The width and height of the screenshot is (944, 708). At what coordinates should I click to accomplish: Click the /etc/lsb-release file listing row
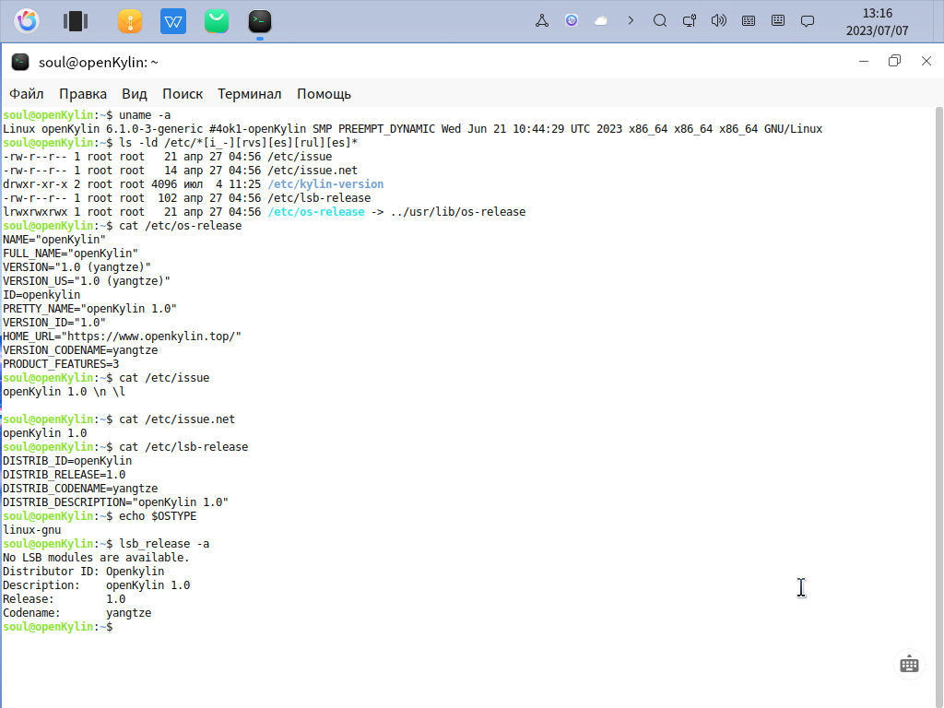tap(186, 198)
